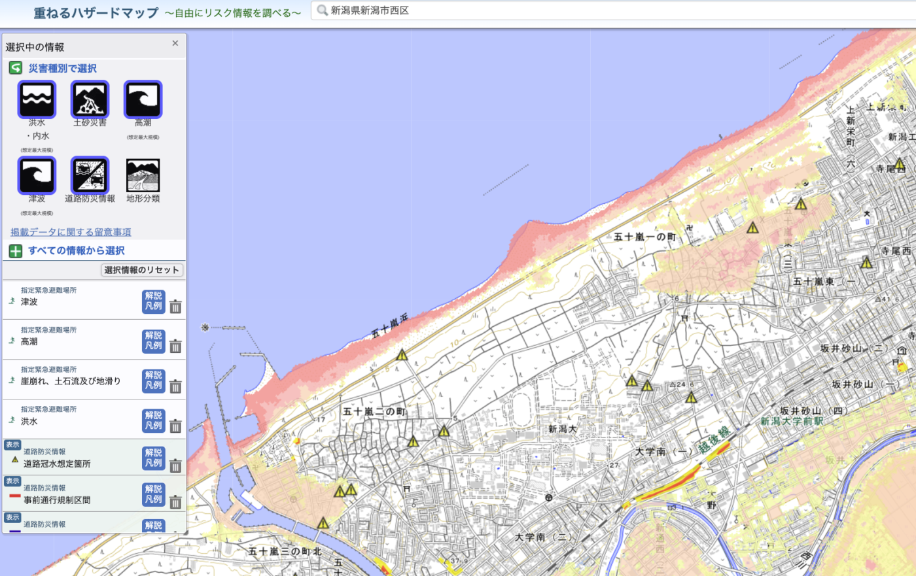The image size is (916, 576).
Task: Close the 選択中の情報 panel
Action: click(175, 43)
